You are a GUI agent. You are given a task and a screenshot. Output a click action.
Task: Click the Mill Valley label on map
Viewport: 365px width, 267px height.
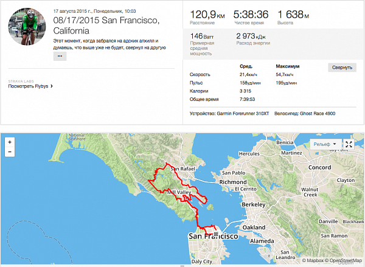click(x=179, y=192)
